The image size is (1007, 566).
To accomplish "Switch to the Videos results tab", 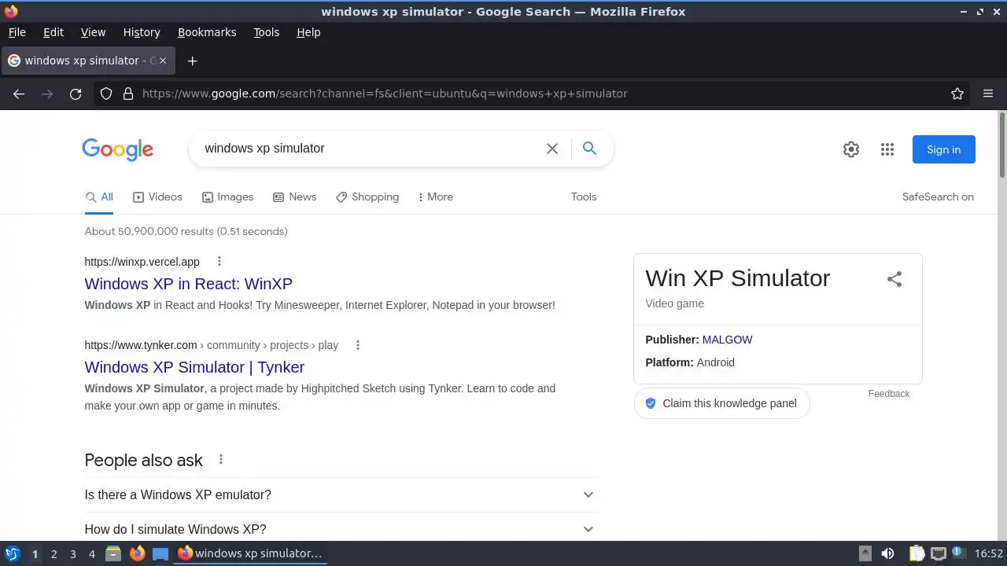I will click(157, 197).
